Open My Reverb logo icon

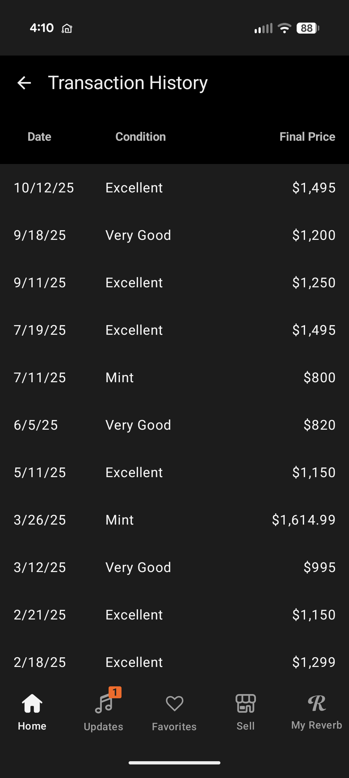coord(317,704)
